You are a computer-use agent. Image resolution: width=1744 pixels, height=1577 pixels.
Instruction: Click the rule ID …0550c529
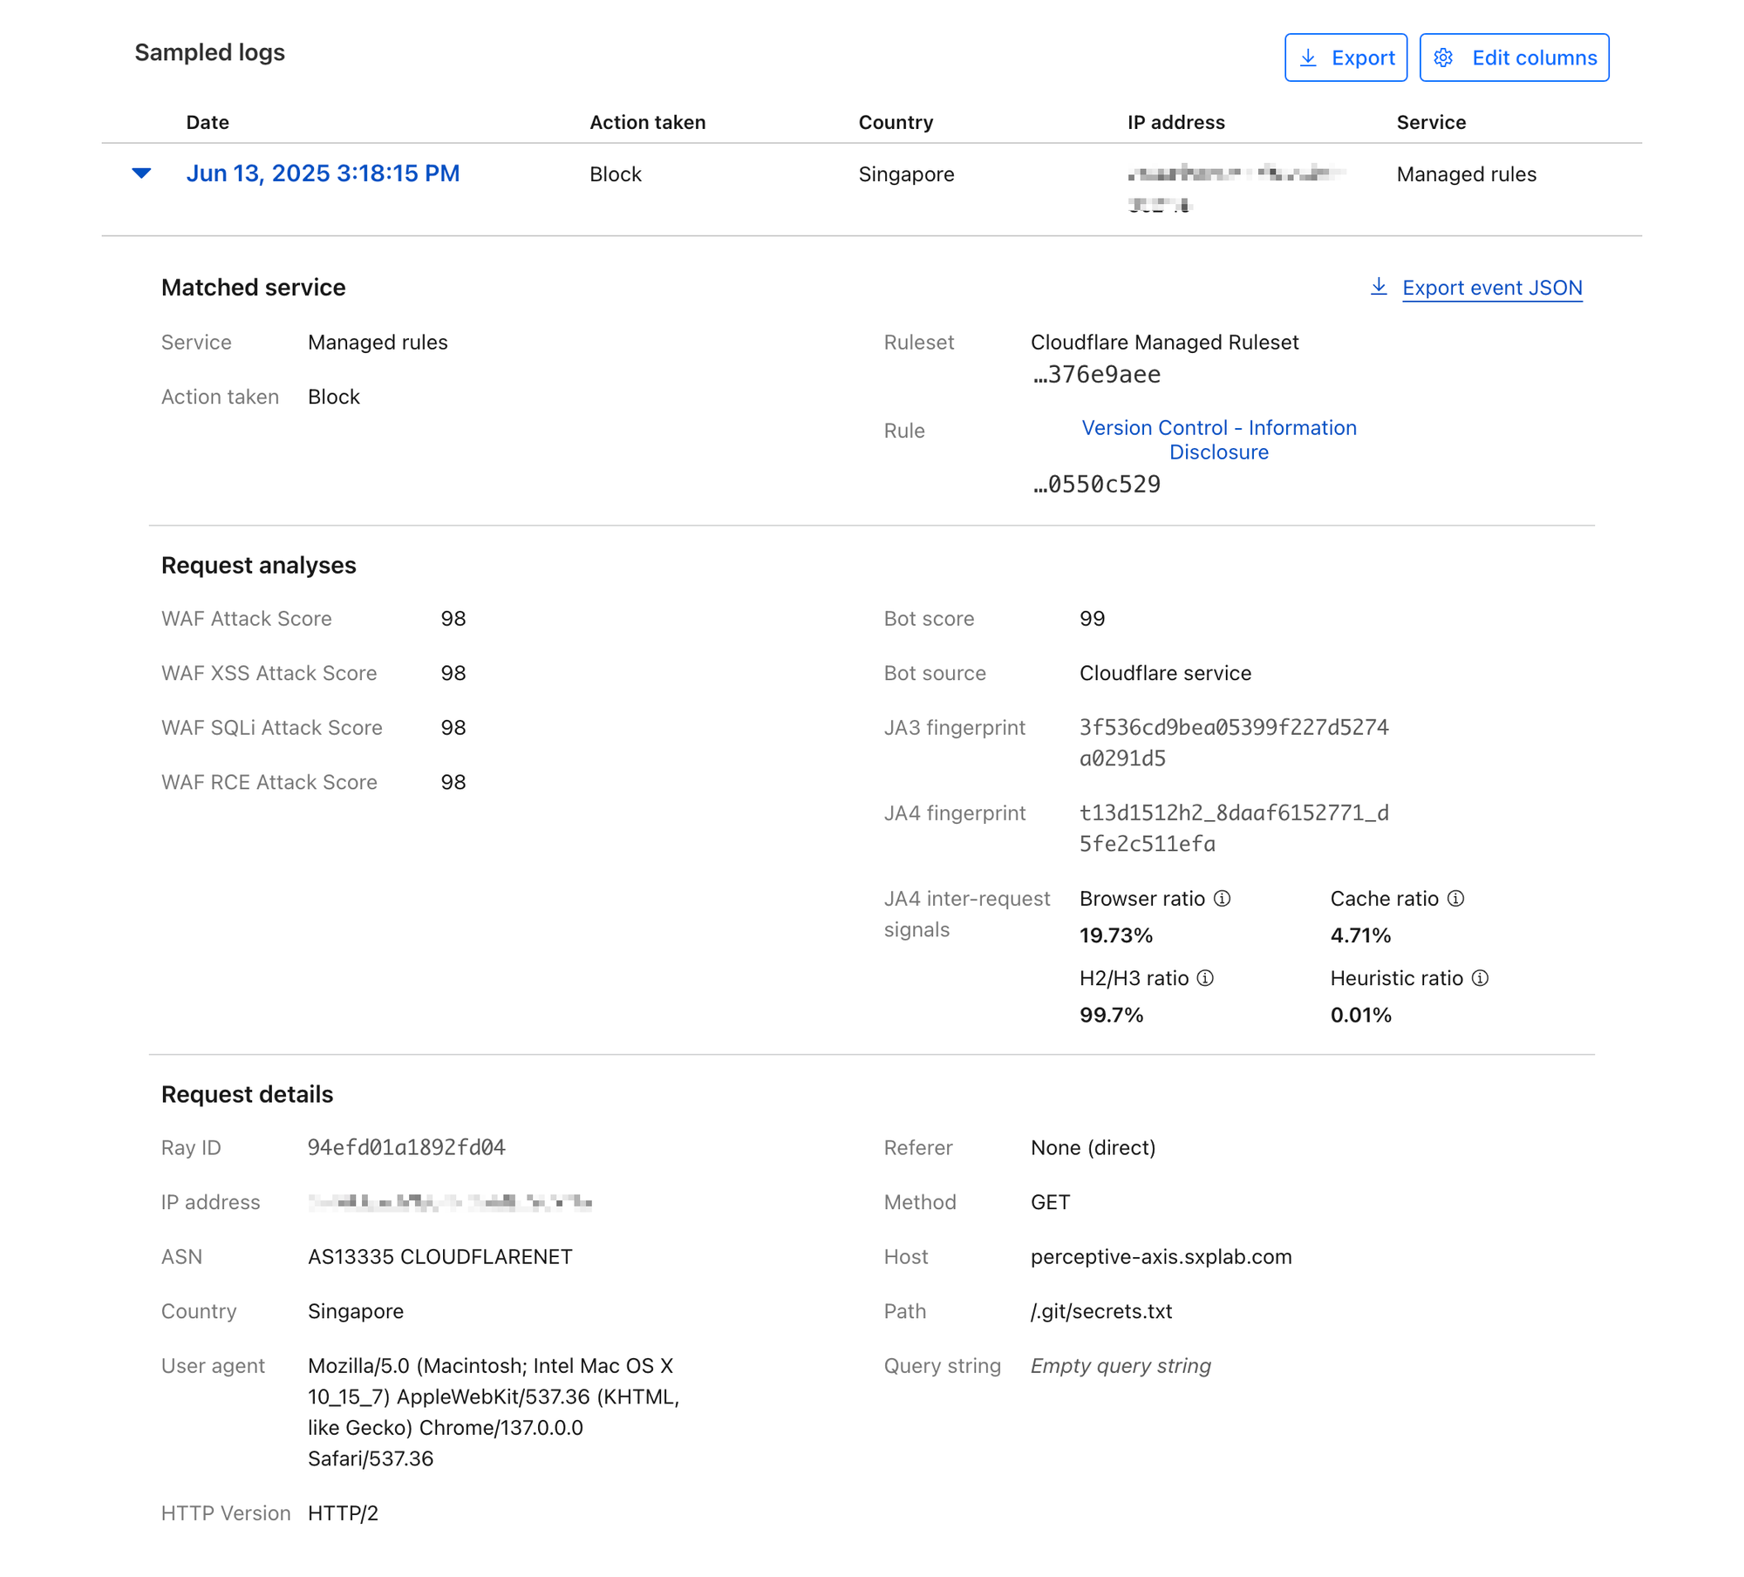click(x=1096, y=485)
